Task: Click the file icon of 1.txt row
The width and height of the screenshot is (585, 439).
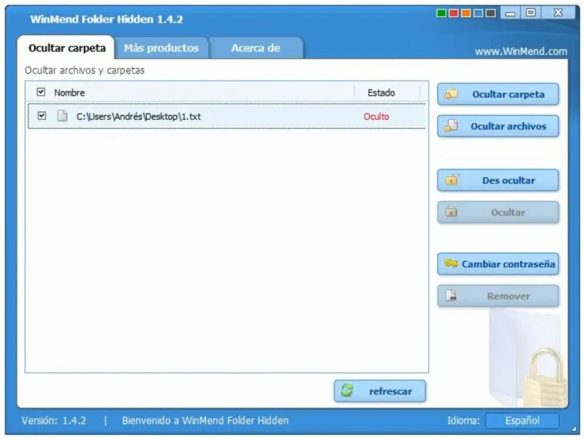Action: (62, 116)
